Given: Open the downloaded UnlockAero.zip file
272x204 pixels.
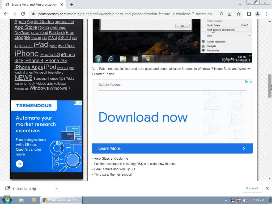Looking at the screenshot, I should 24,189.
